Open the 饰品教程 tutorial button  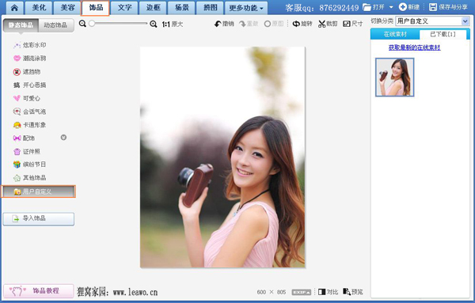(39, 291)
